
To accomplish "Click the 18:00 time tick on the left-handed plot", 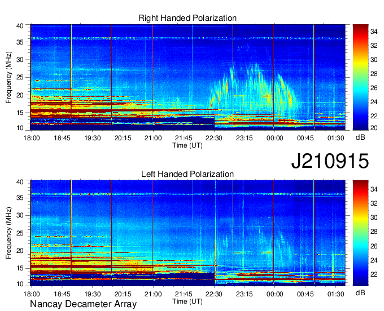I will [x=32, y=294].
